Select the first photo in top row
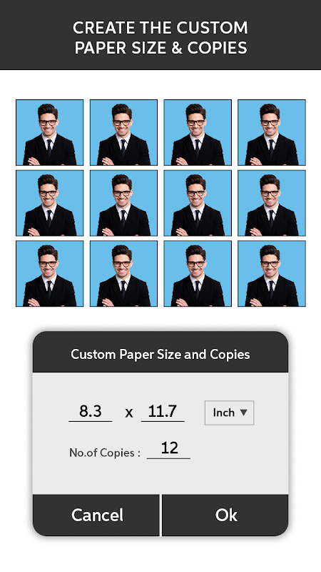 point(49,132)
